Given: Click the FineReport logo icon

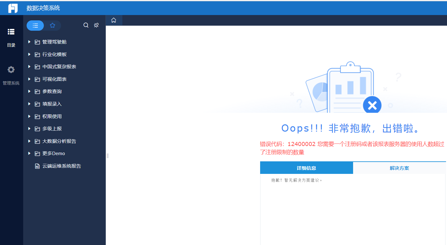Looking at the screenshot, I should (x=13, y=8).
